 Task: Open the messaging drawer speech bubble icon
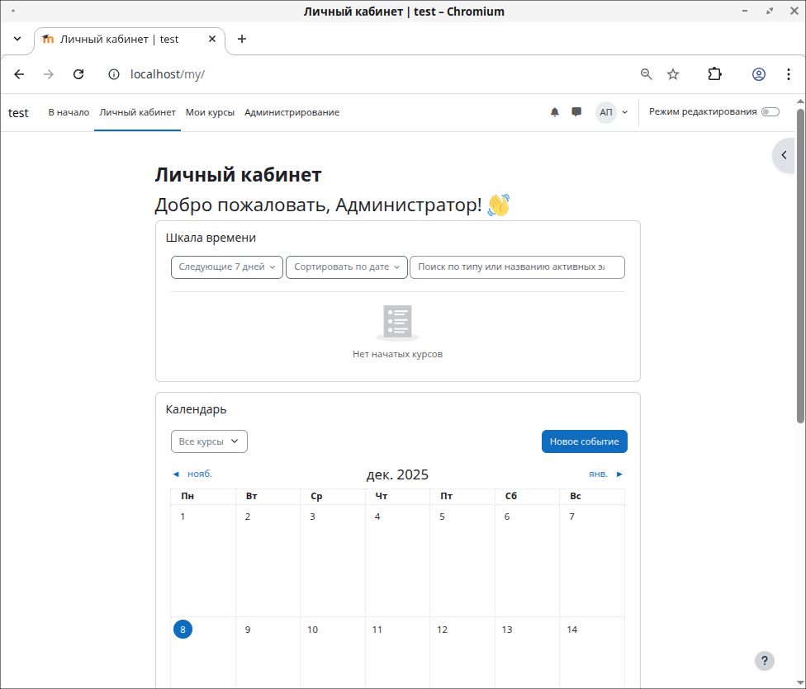(576, 112)
